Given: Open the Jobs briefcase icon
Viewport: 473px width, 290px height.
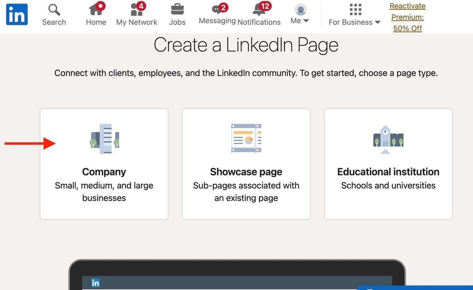Looking at the screenshot, I should click(x=177, y=9).
